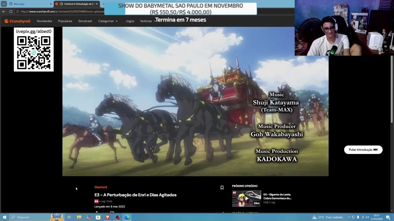
Task: Click the livepix.gg QR code
Action: pos(34,53)
